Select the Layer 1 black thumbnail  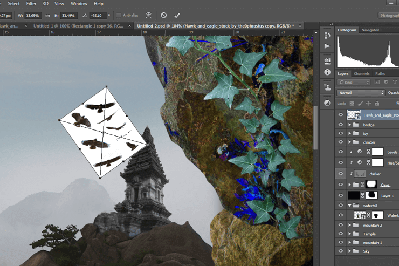tap(354, 195)
